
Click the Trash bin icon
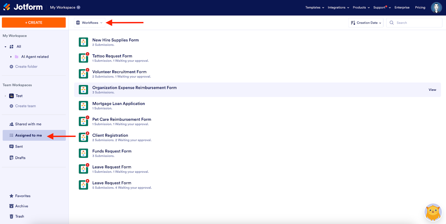tap(11, 216)
